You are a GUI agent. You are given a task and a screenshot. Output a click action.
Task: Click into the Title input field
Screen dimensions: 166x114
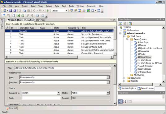click(x=63, y=68)
